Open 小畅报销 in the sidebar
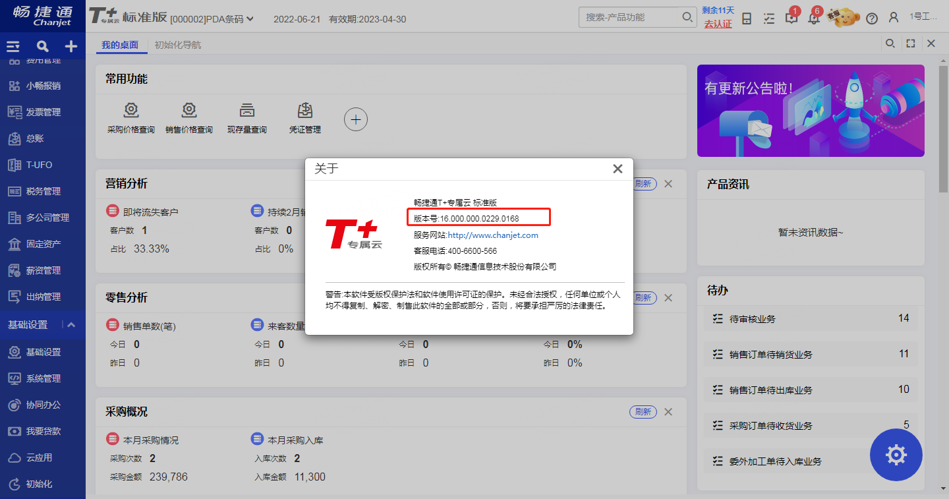Image resolution: width=949 pixels, height=499 pixels. [43, 86]
